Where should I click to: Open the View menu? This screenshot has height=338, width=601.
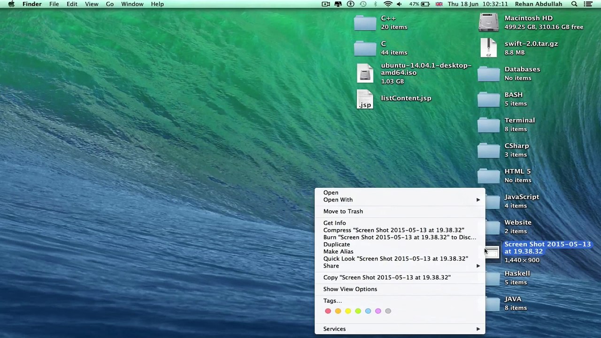click(x=92, y=4)
